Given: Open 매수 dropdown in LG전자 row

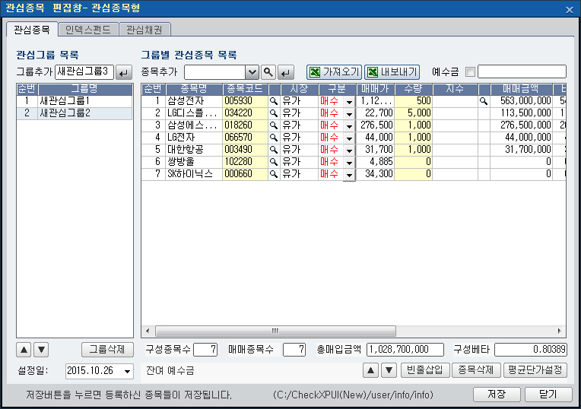Looking at the screenshot, I should pos(349,138).
